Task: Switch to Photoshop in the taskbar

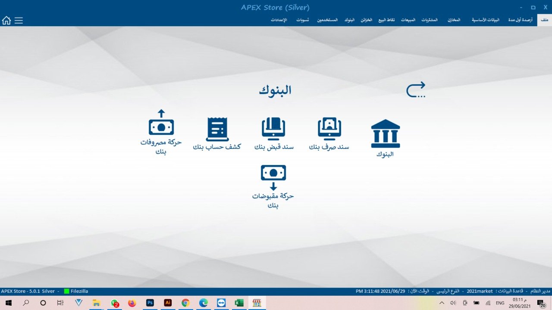Action: pos(150,303)
